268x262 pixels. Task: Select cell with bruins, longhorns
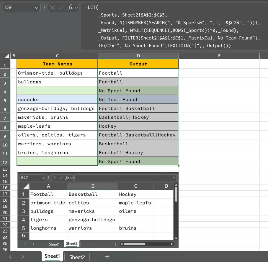(x=57, y=153)
